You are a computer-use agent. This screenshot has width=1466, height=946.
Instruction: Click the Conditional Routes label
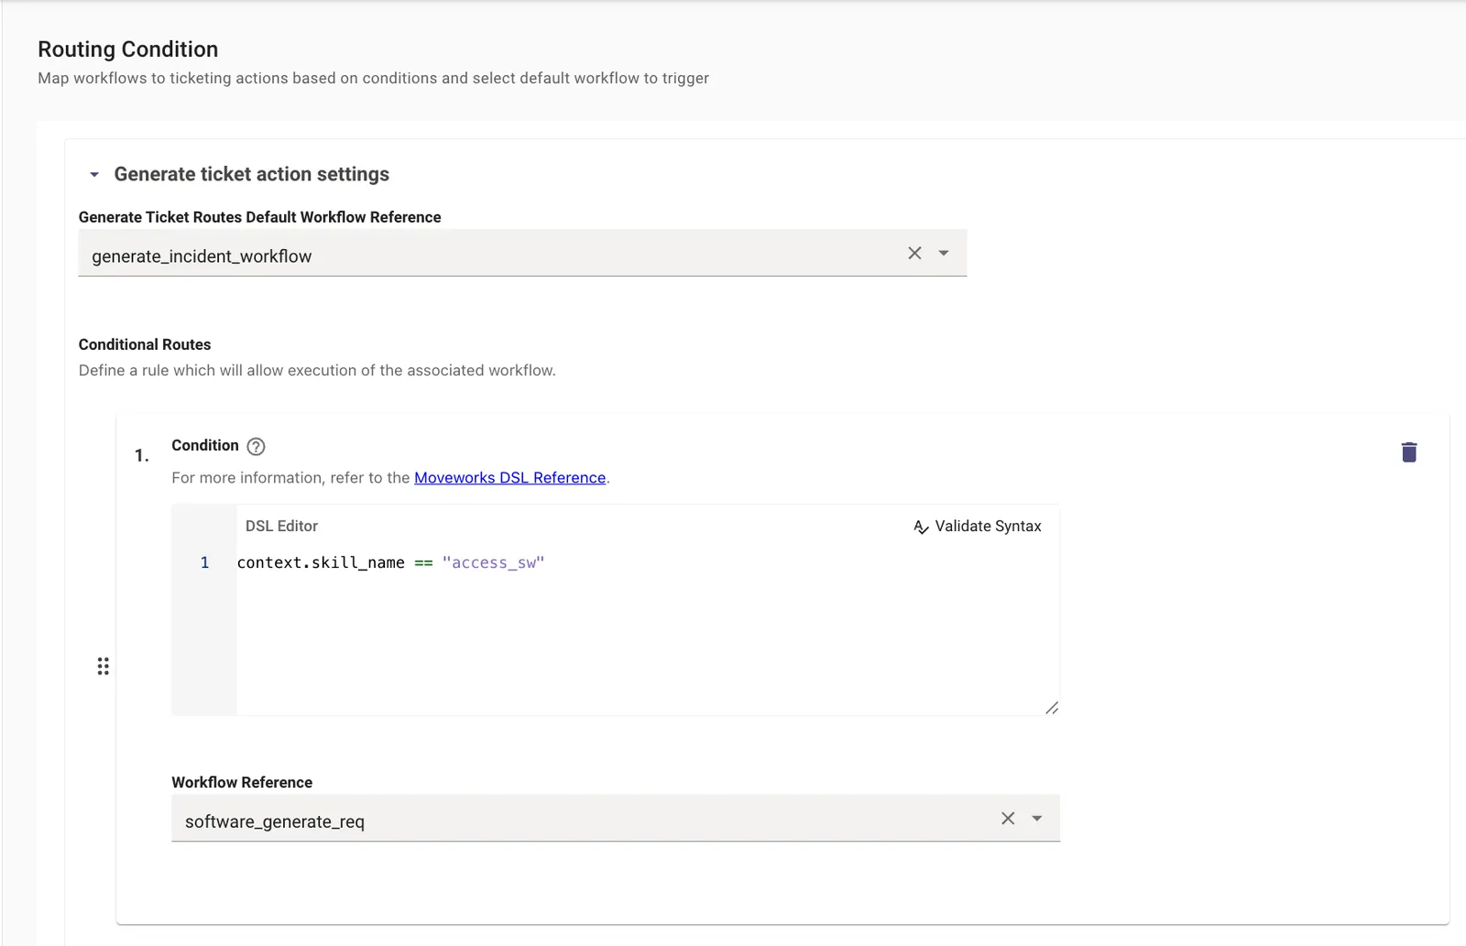(145, 344)
